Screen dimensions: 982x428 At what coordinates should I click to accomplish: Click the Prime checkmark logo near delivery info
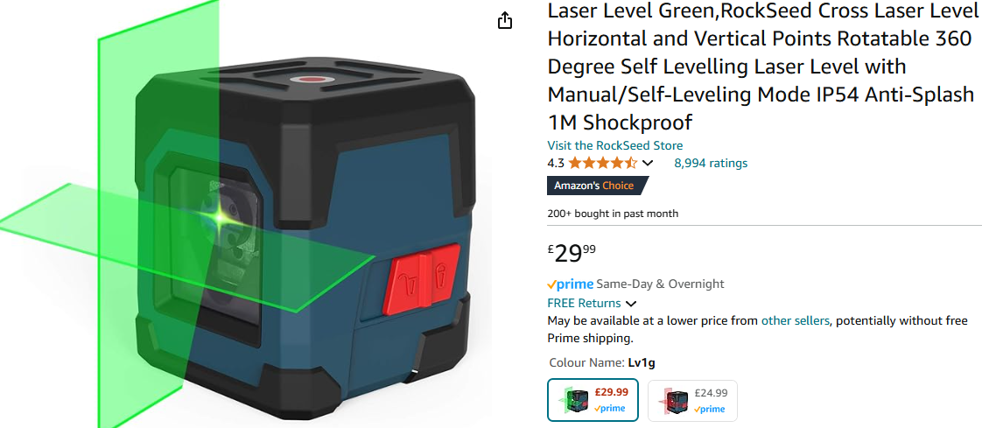[x=570, y=284]
